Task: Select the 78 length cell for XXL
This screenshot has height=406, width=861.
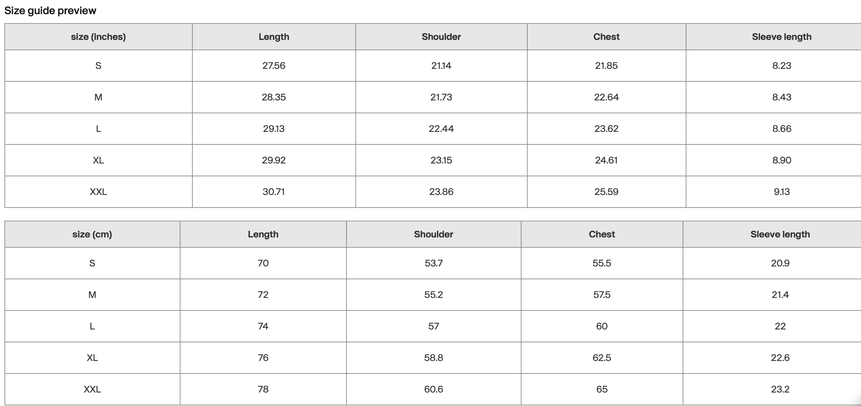Action: point(263,389)
